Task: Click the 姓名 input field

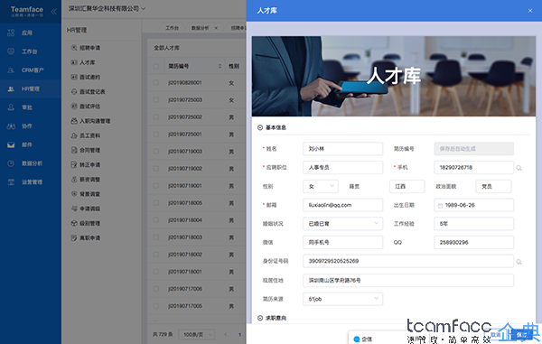Action: pyautogui.click(x=343, y=148)
